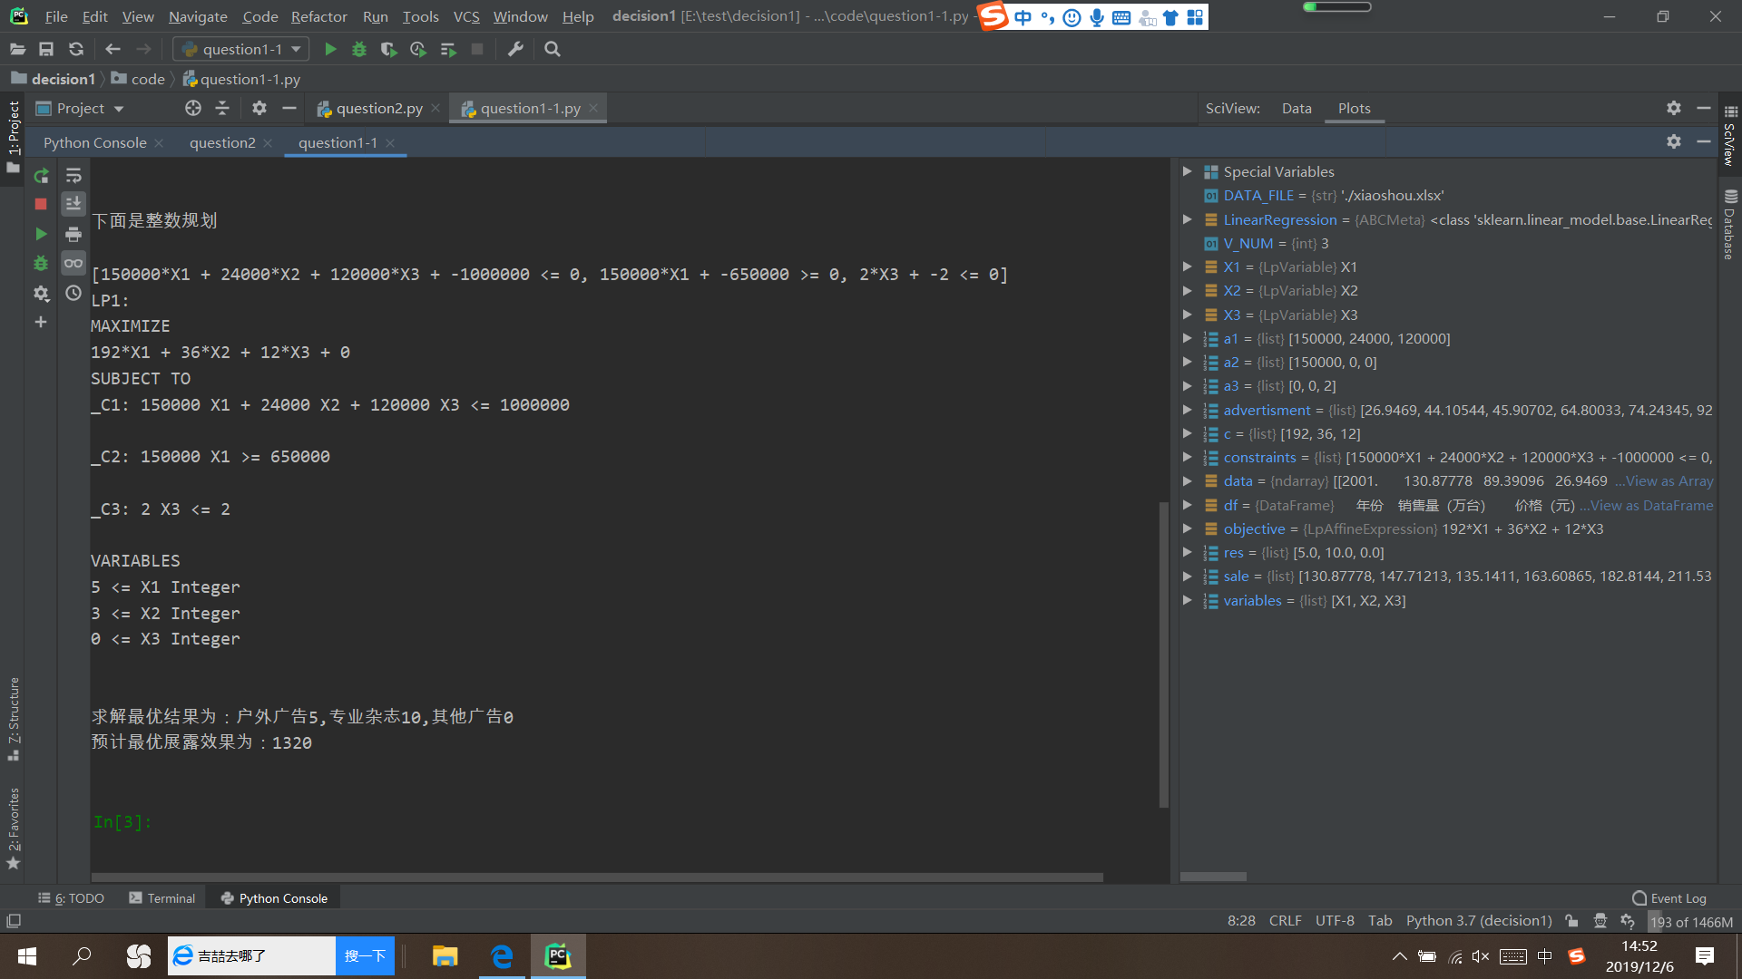Stop the console with red square

(x=41, y=204)
